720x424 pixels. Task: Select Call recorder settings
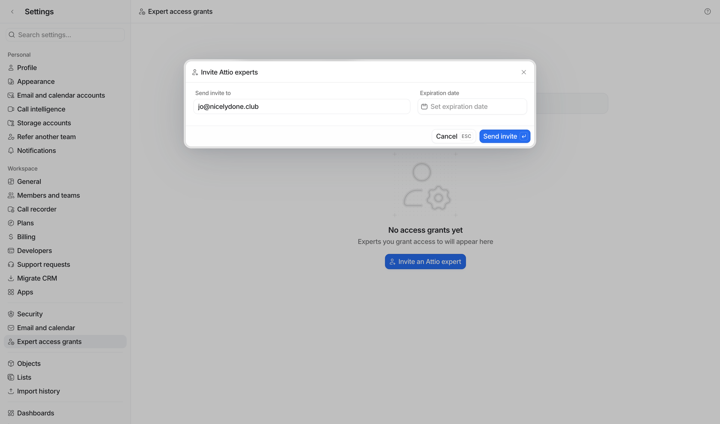pos(65,209)
